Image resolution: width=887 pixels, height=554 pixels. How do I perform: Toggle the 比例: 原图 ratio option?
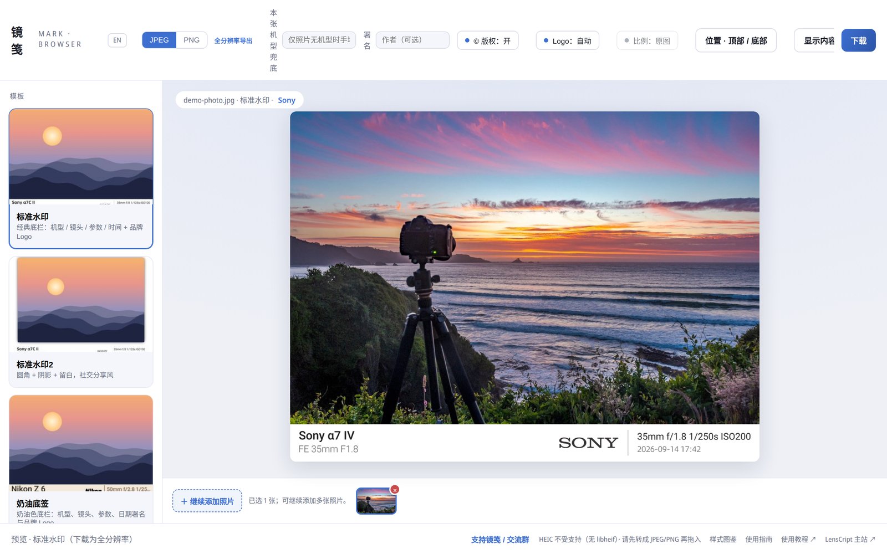click(648, 40)
